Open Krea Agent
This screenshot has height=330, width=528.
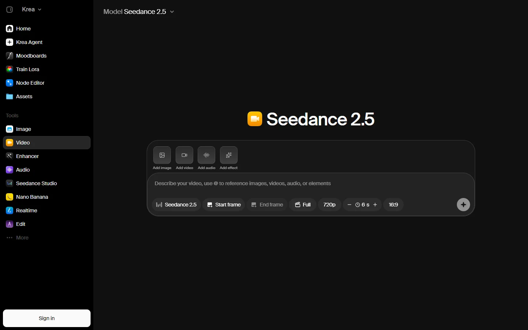47,42
